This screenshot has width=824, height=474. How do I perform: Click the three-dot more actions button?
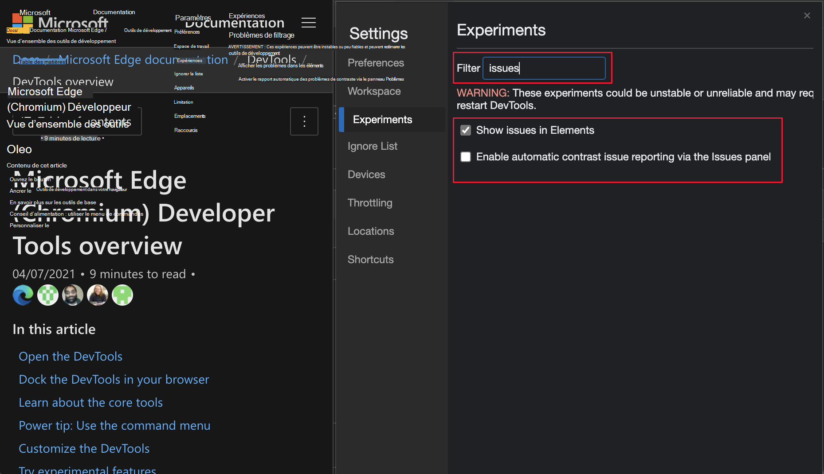[x=304, y=121]
